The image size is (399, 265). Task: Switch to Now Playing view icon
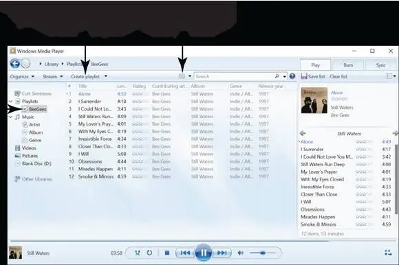click(388, 253)
